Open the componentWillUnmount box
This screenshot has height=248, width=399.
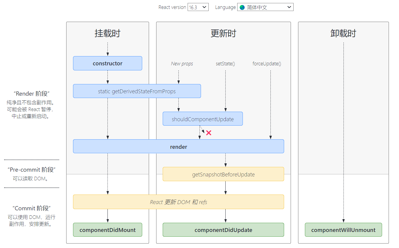(343, 230)
